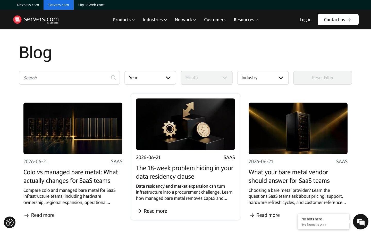Switch to the Nexcess.com tab
The width and height of the screenshot is (371, 232).
pyautogui.click(x=28, y=5)
